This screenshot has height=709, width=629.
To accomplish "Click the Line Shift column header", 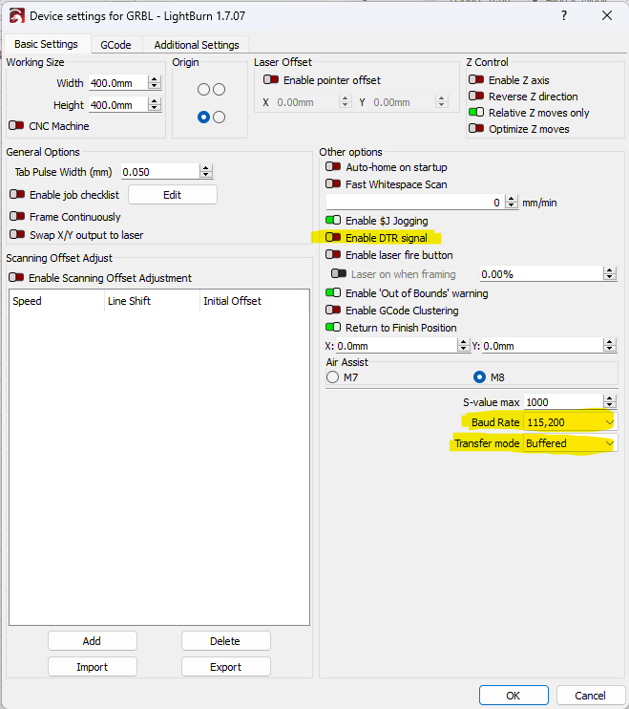I will click(x=152, y=301).
